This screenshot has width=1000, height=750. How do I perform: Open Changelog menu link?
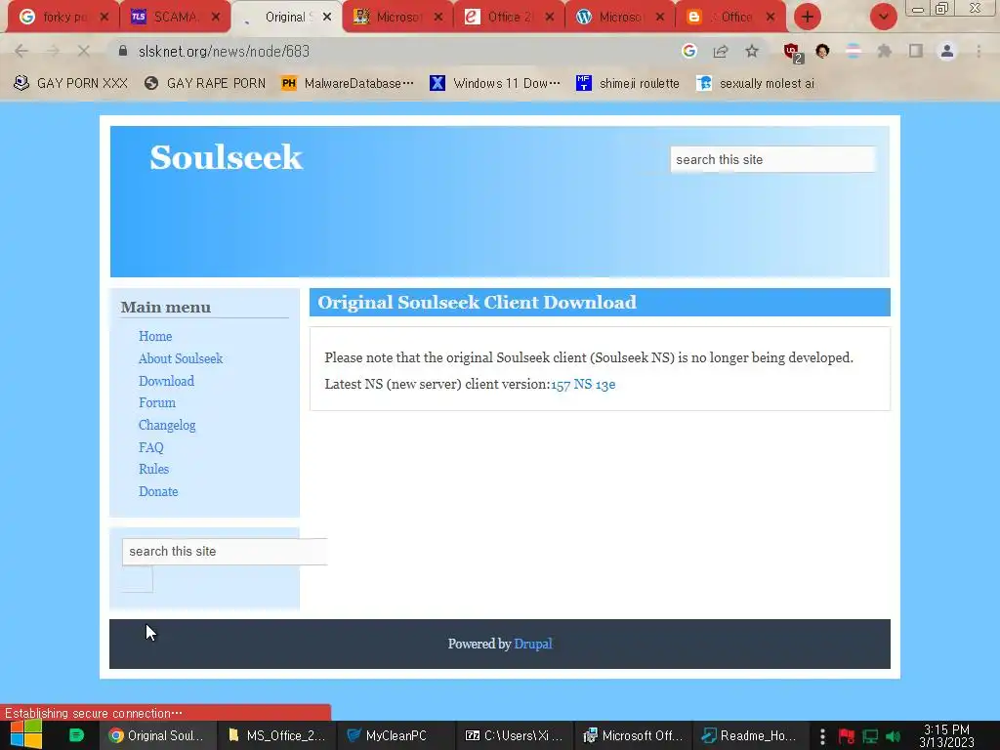coord(167,425)
